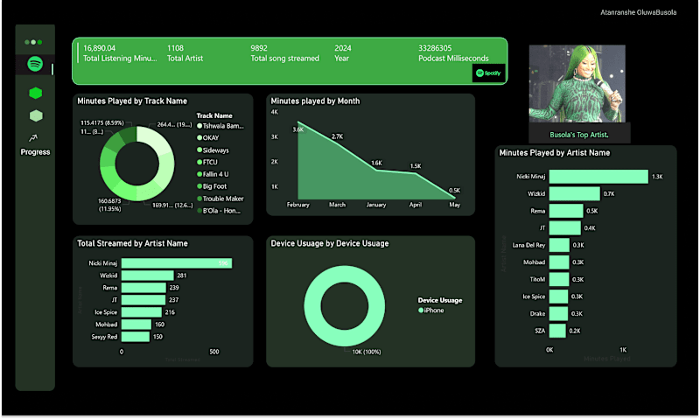Image resolution: width=700 pixels, height=419 pixels.
Task: Click the Total Streamed by Artist Name title
Action: pyautogui.click(x=133, y=244)
